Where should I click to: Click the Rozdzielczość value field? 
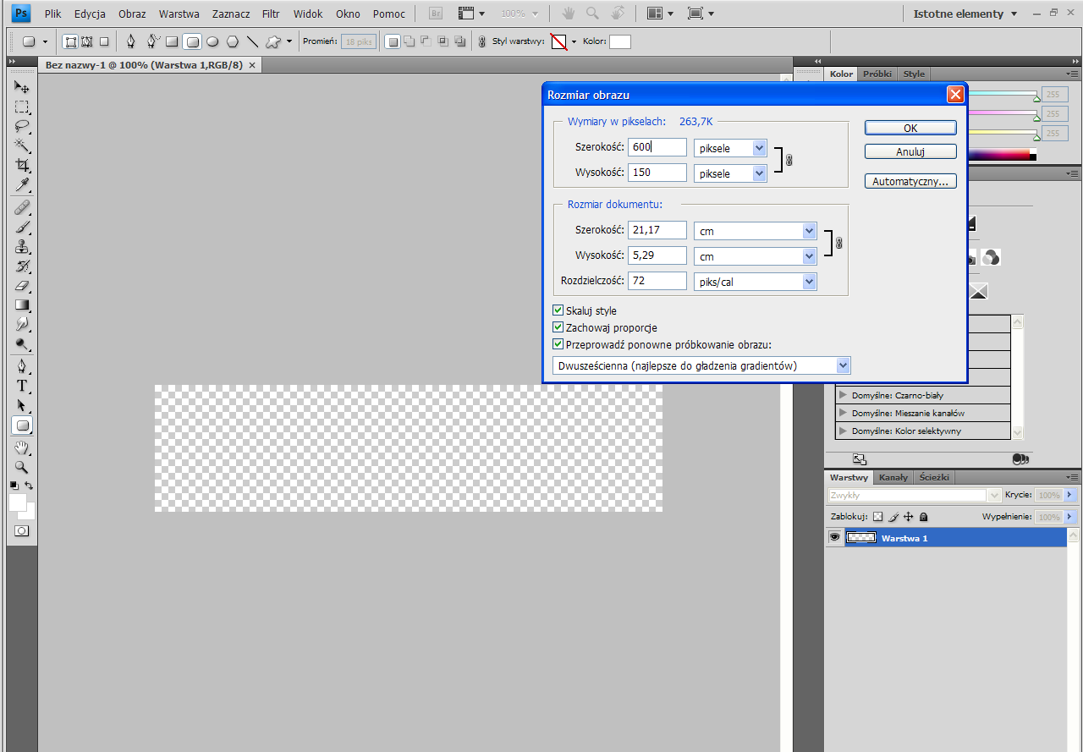pos(657,281)
